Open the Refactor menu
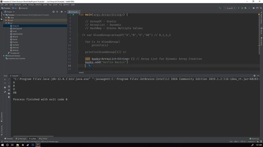This screenshot has height=147, width=263. (x=38, y=4)
